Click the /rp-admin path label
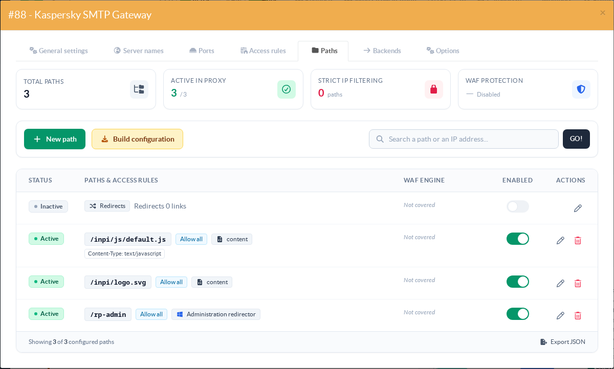 [108, 314]
